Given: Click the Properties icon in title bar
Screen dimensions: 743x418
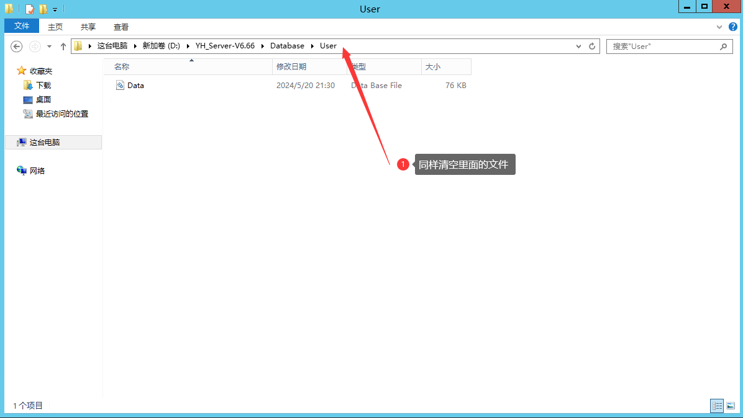Looking at the screenshot, I should (29, 9).
